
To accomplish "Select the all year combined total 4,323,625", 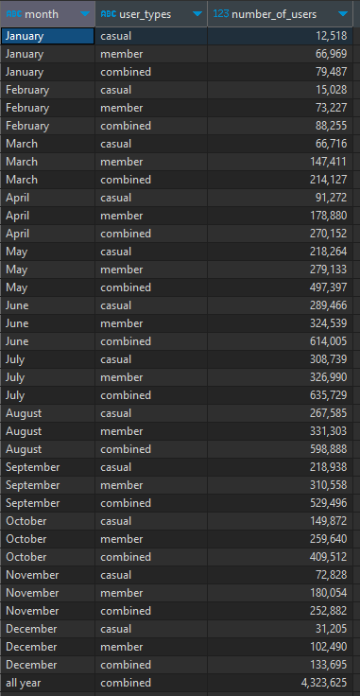I will (281, 683).
